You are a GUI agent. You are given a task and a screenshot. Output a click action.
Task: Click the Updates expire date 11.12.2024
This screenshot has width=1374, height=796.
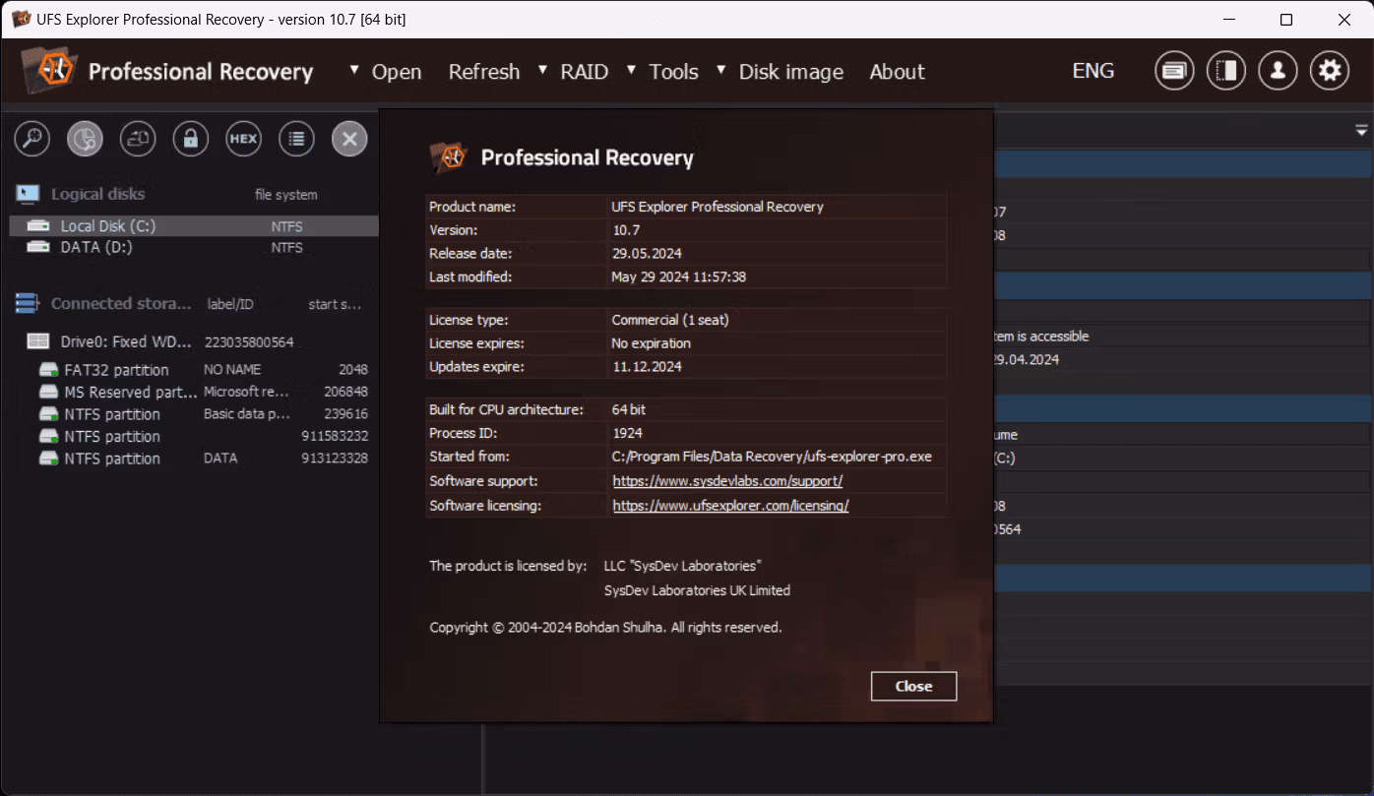click(x=647, y=366)
